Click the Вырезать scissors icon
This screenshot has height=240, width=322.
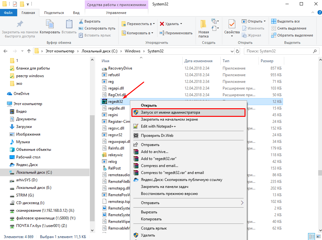click(81, 21)
